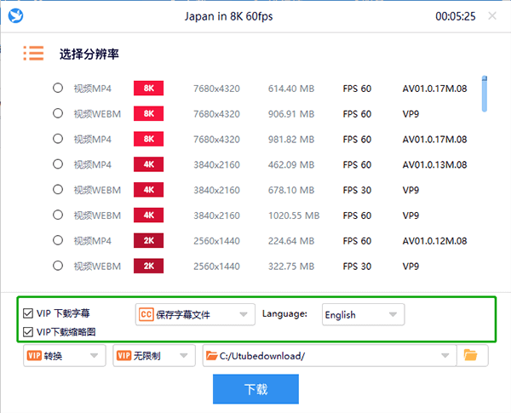Click the bird app logo icon
This screenshot has height=413, width=511.
pos(15,16)
